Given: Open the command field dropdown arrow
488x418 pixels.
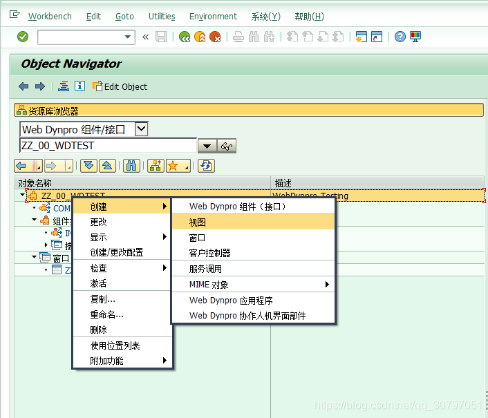Looking at the screenshot, I should [x=128, y=37].
